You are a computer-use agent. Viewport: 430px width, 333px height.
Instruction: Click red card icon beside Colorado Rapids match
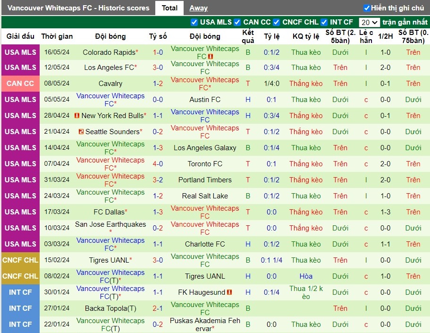point(211,57)
